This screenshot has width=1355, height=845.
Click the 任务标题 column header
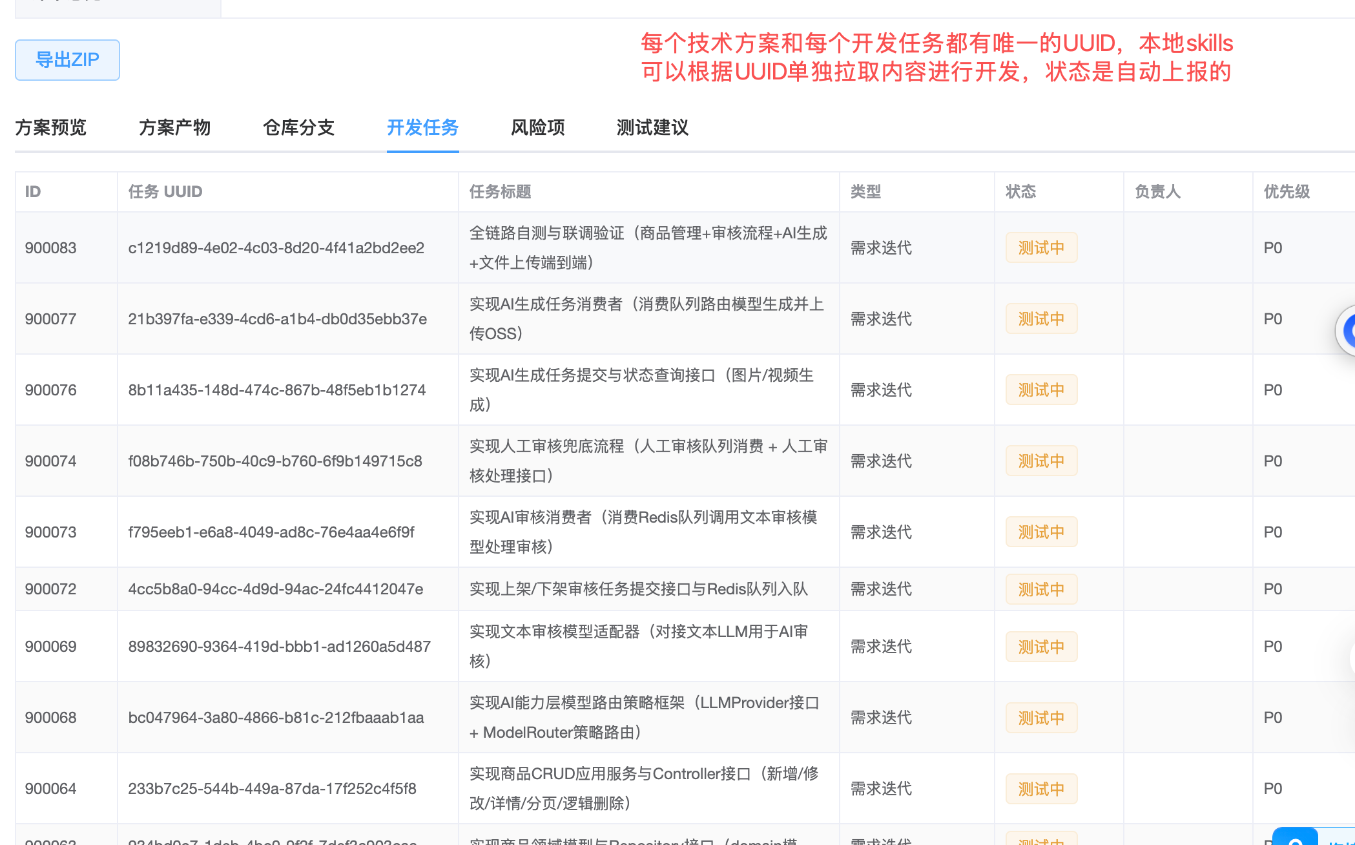click(x=501, y=192)
